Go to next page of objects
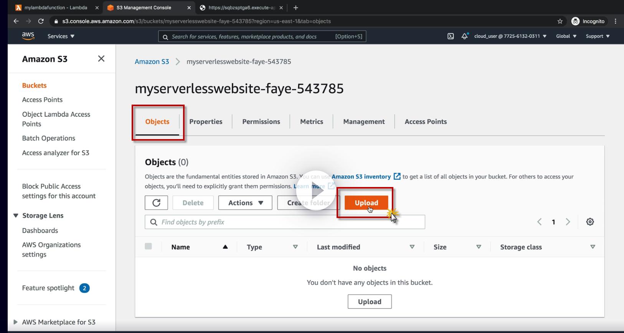This screenshot has height=333, width=624. [x=568, y=222]
